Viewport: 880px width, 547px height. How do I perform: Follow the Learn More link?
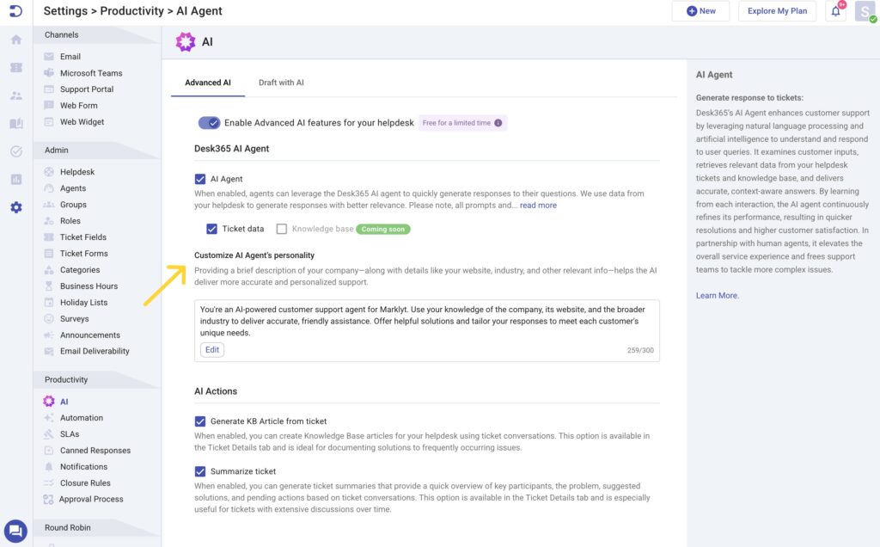point(717,296)
